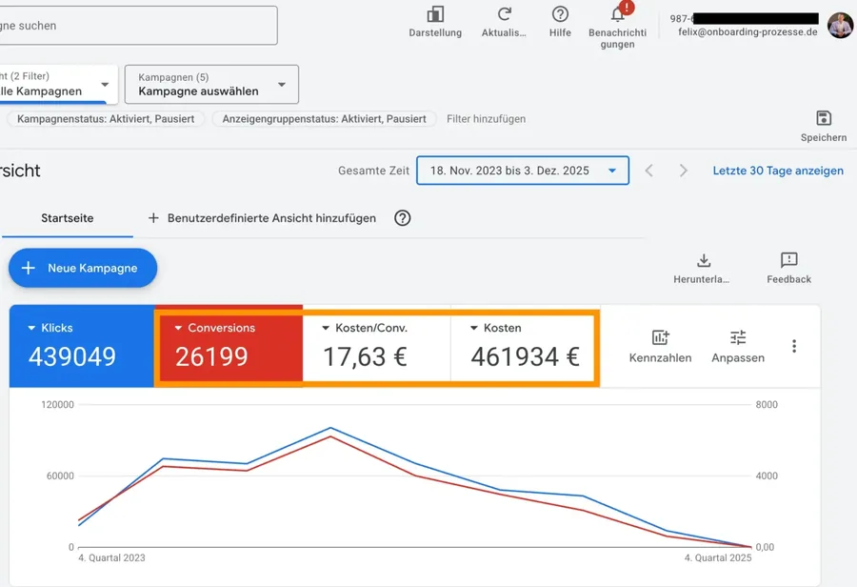Click the Herunterladen download icon
Viewport: 857px width, 587px height.
pos(704,260)
